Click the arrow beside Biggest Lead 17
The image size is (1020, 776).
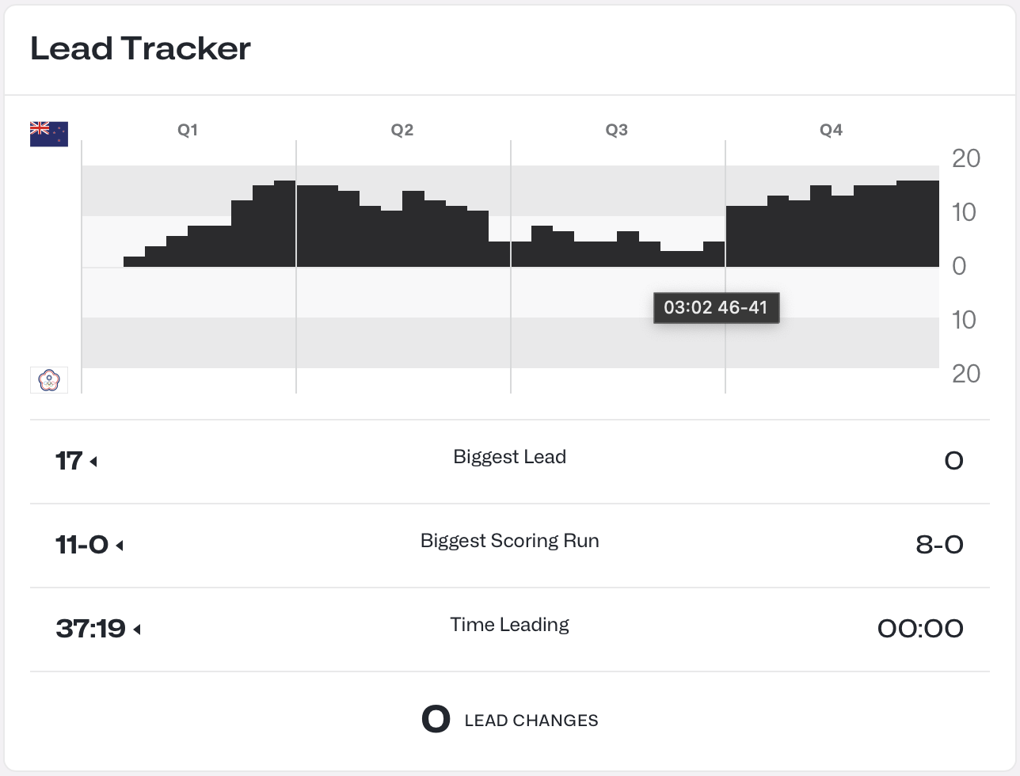pos(93,461)
